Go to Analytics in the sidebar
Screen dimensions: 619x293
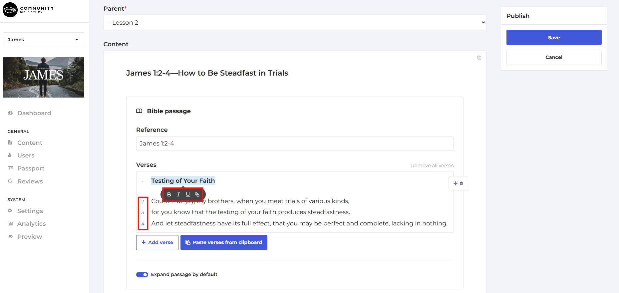point(31,224)
